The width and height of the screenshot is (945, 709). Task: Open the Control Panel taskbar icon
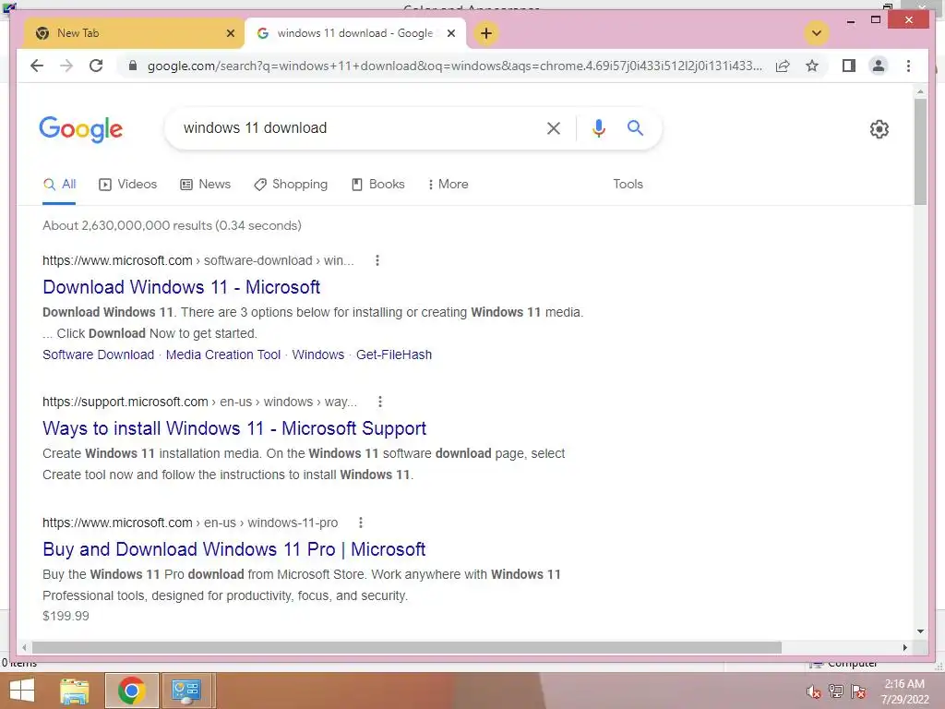point(185,691)
